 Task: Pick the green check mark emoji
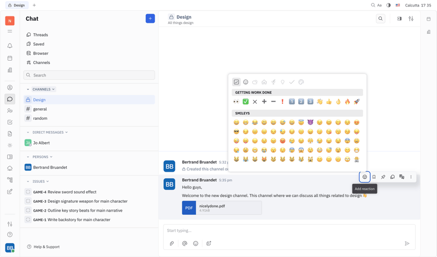(x=245, y=102)
